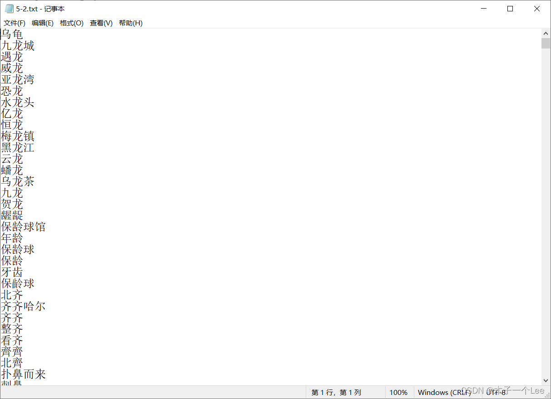Click the line '云龙'
The height and width of the screenshot is (399, 551).
[x=12, y=159]
